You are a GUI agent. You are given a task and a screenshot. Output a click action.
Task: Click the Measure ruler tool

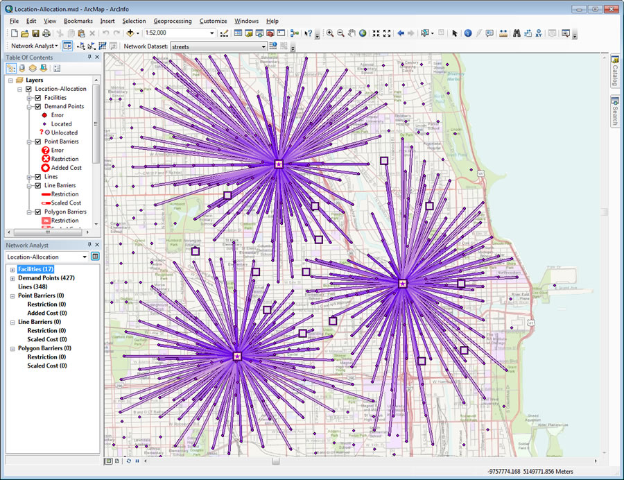click(x=503, y=33)
